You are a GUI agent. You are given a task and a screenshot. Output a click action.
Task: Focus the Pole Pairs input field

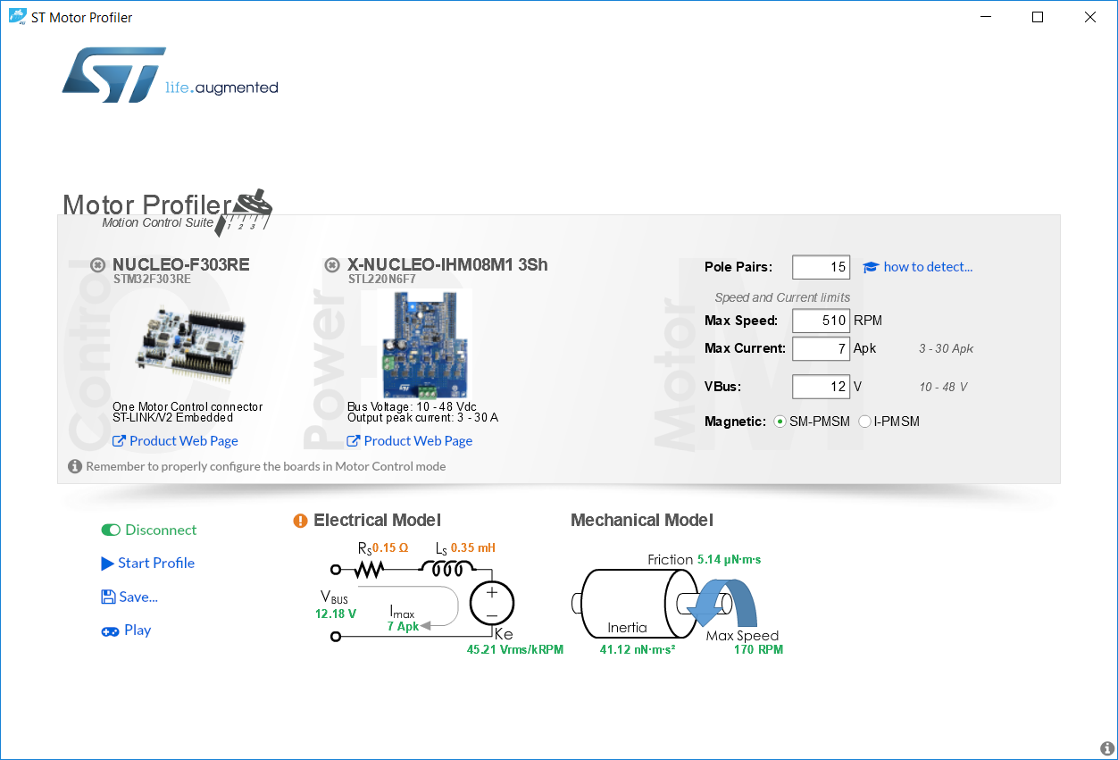click(x=821, y=267)
